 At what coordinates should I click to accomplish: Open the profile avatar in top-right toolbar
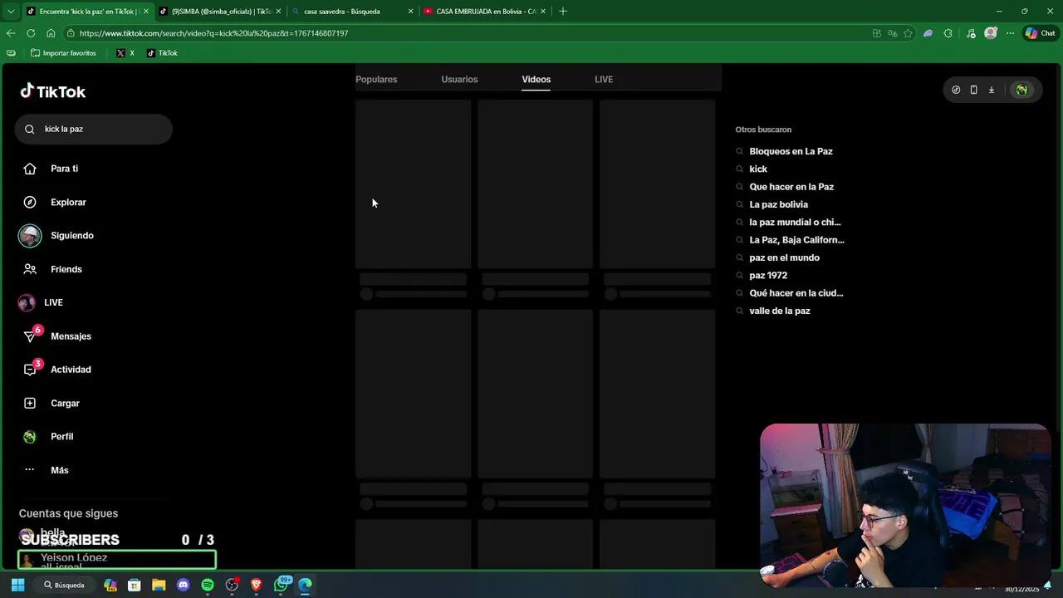pos(1021,90)
